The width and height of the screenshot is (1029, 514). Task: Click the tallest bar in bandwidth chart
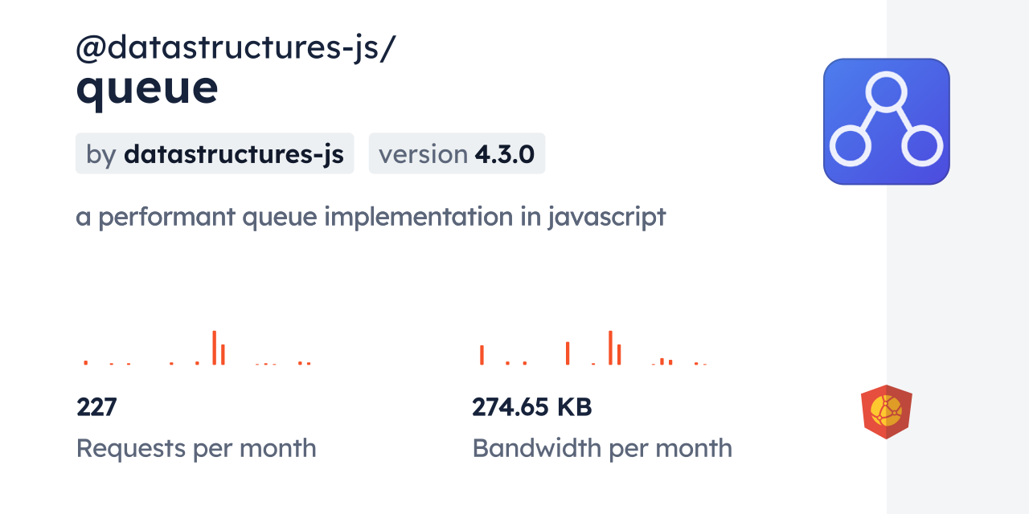[x=610, y=348]
